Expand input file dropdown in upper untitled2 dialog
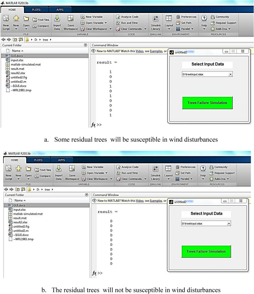This screenshot has width=254, height=294. click(230, 74)
